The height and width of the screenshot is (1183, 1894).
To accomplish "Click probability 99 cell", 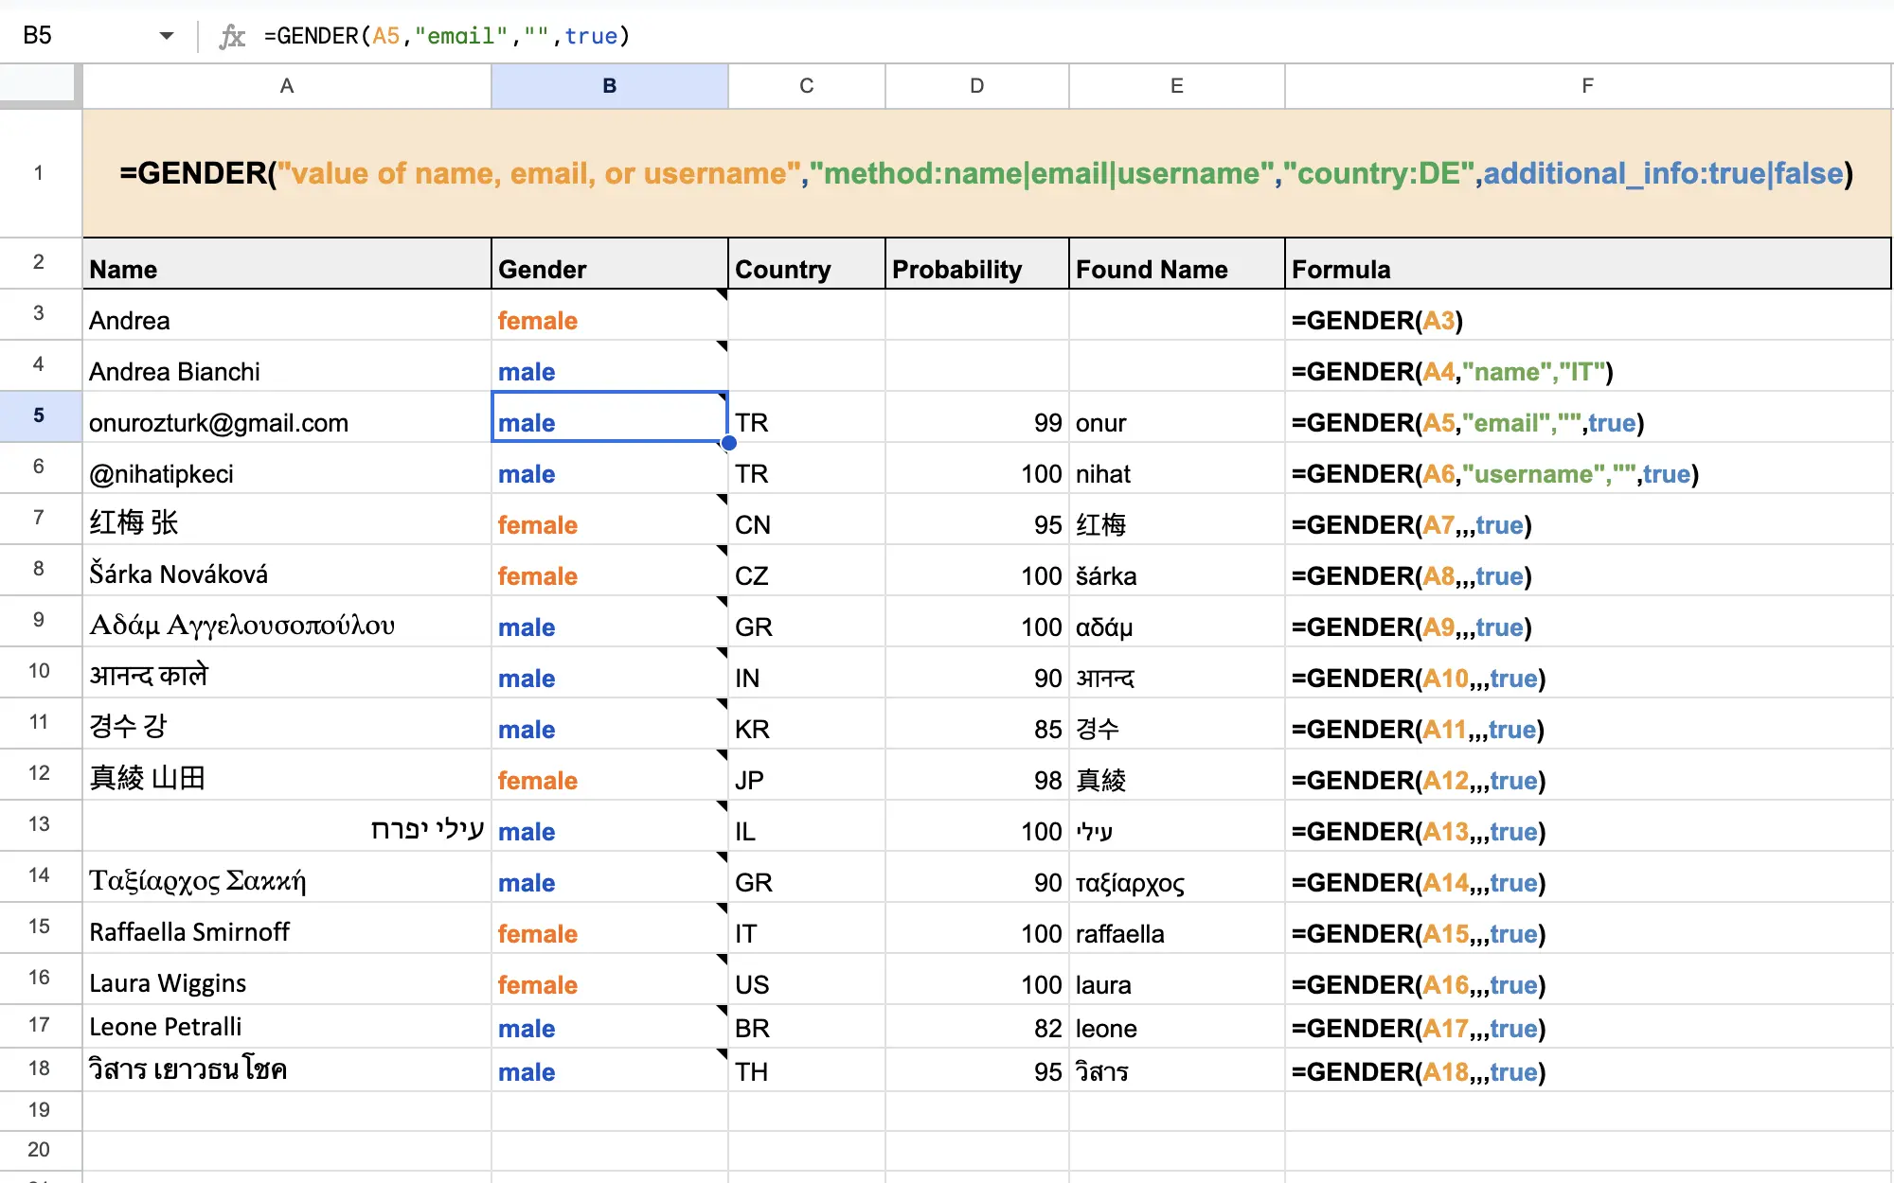I will tap(977, 417).
